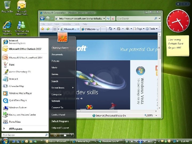Switch to the CNN.com tab

(90, 29)
